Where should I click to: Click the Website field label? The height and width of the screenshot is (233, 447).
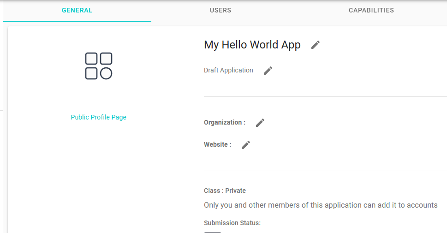point(218,145)
